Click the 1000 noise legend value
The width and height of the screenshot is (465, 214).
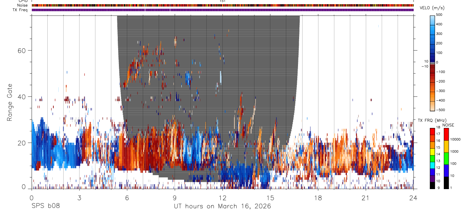455,151
